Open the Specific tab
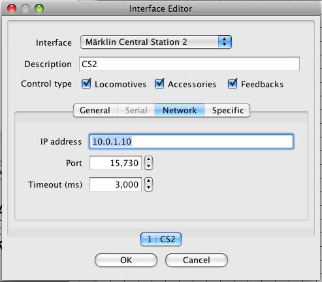This screenshot has height=282, width=322. [x=227, y=110]
